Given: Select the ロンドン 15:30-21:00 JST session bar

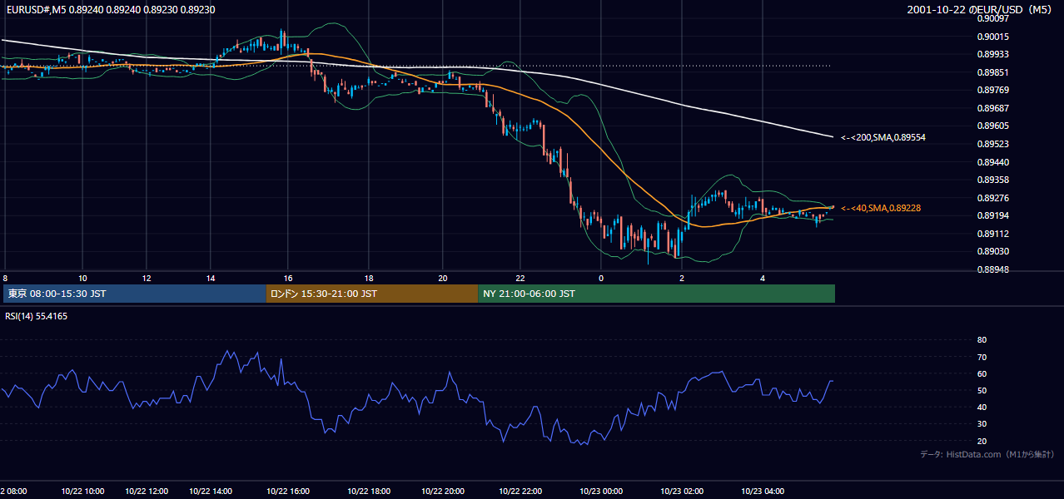Looking at the screenshot, I should [372, 294].
